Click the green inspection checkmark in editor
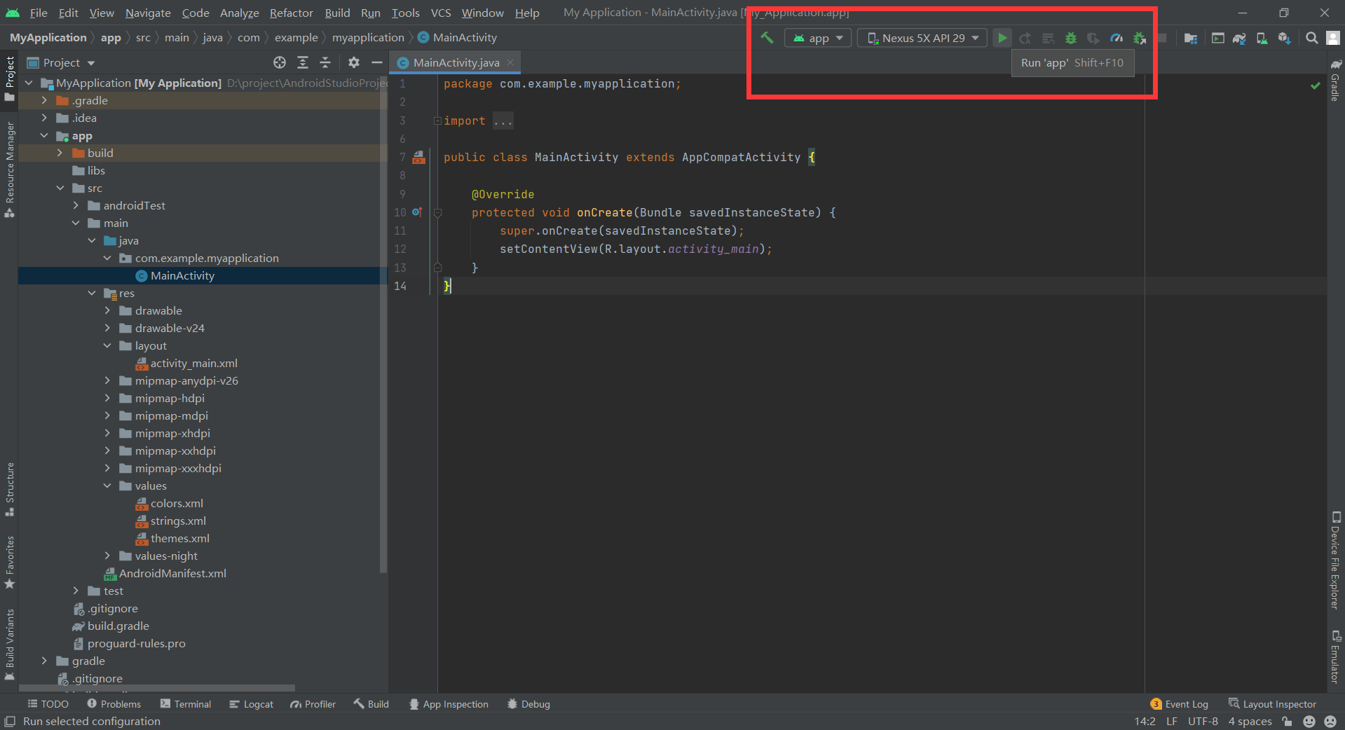 coord(1316,85)
